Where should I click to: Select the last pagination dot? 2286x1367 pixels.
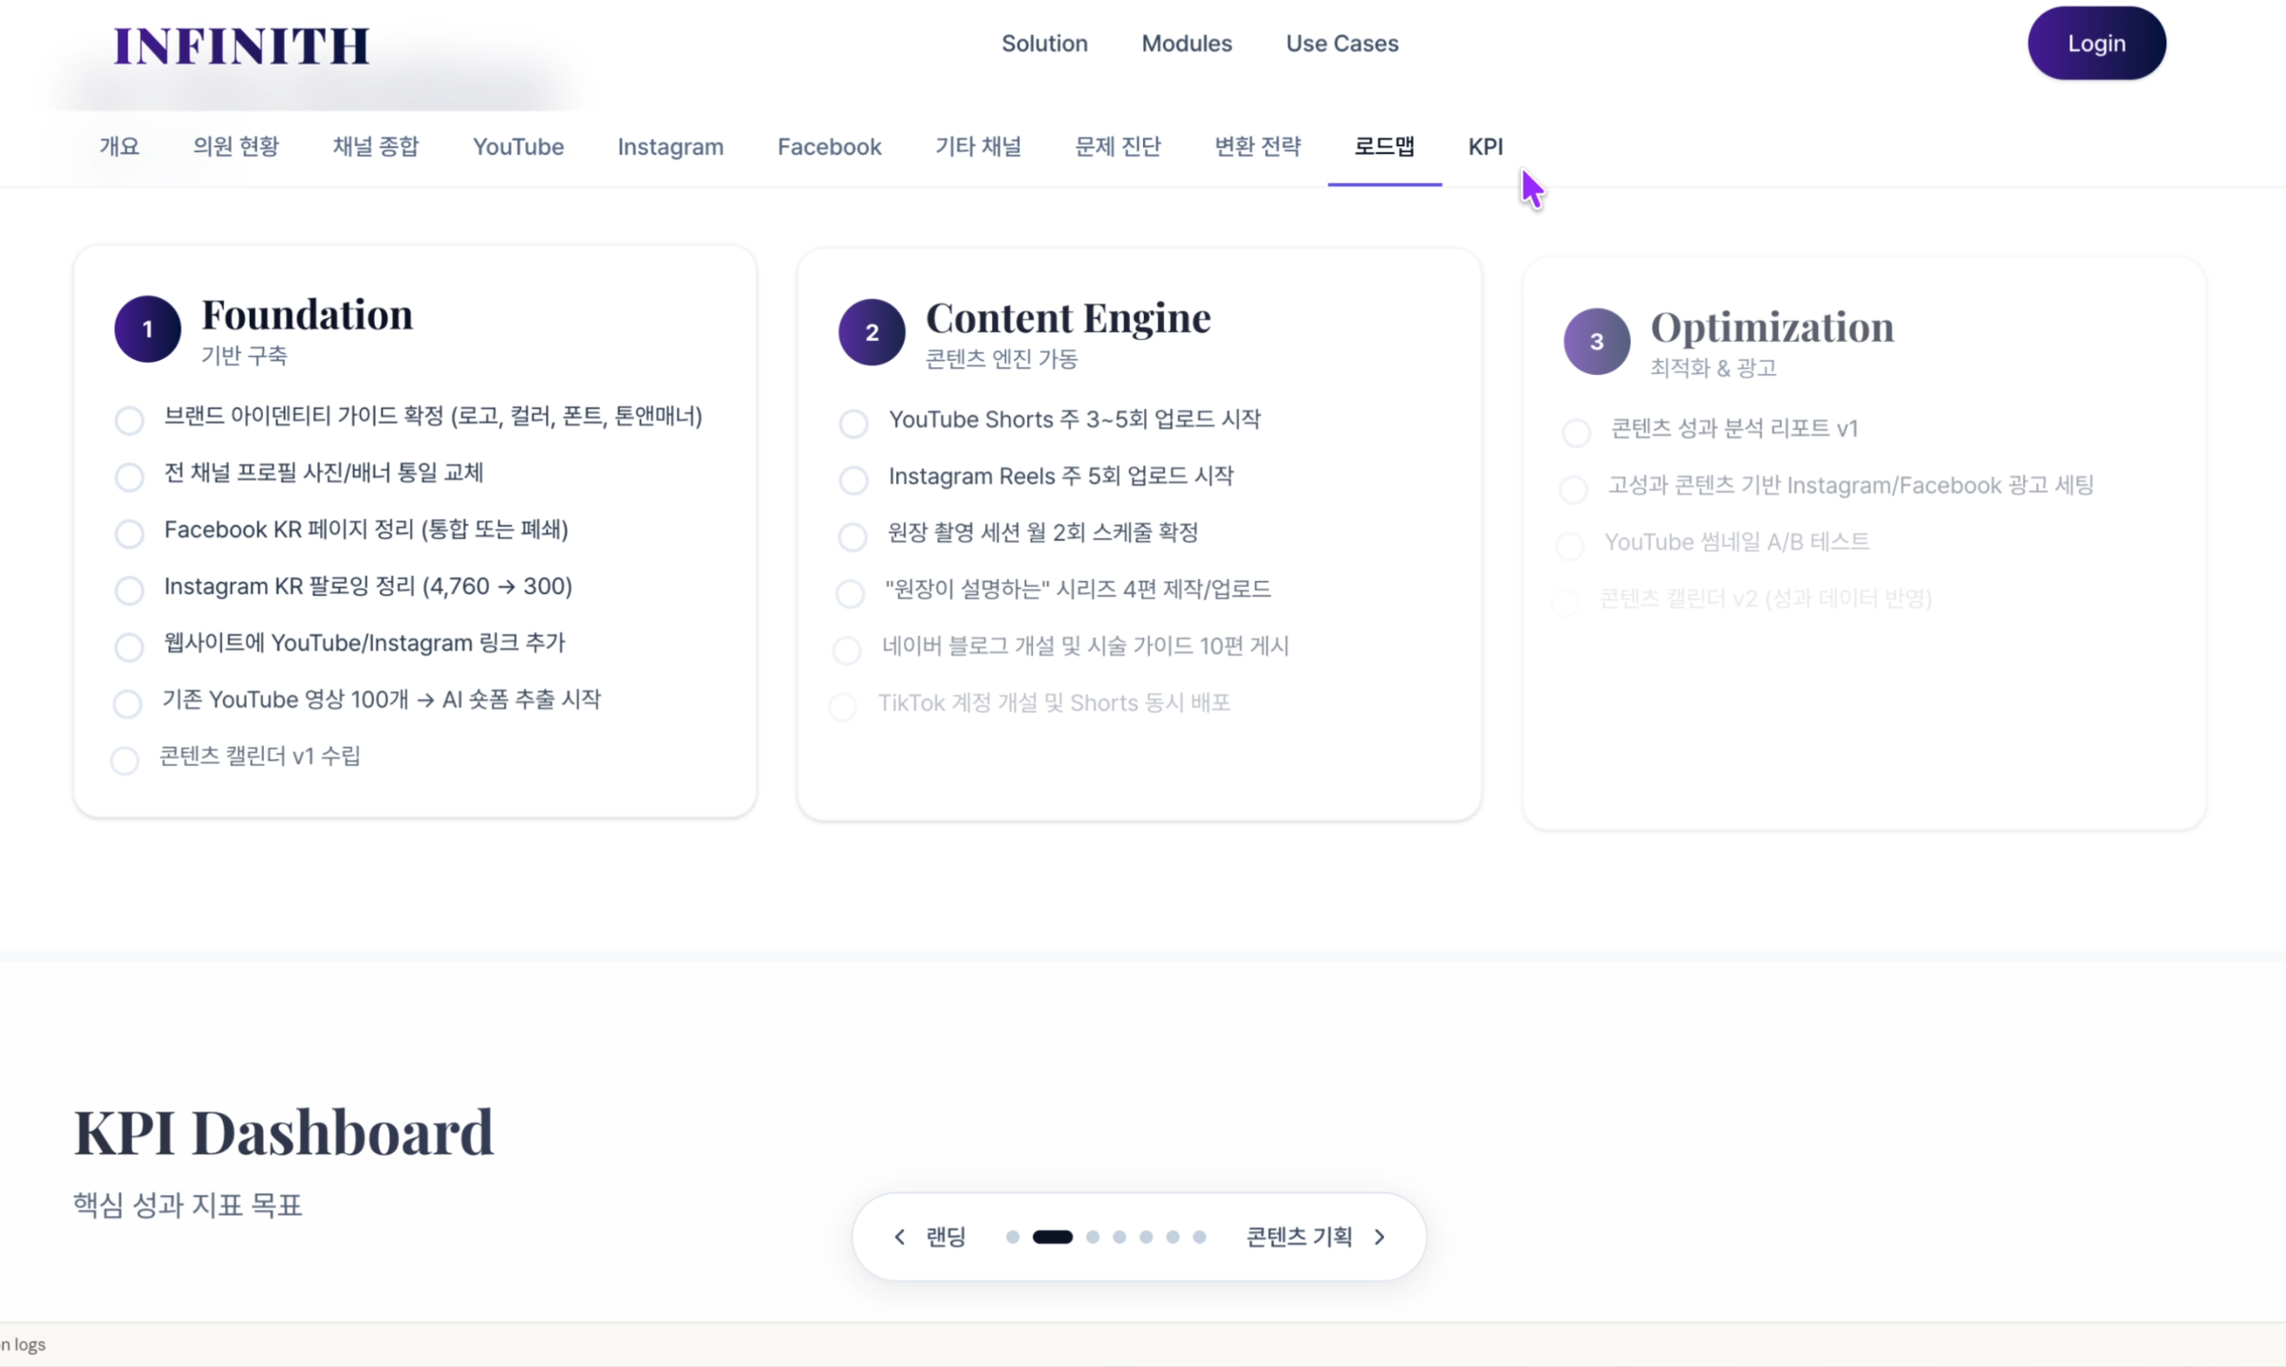coord(1200,1237)
